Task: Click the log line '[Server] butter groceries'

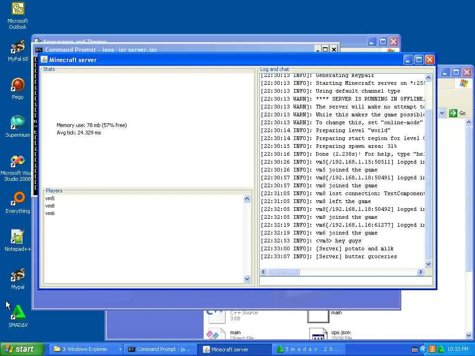Action: click(x=356, y=256)
